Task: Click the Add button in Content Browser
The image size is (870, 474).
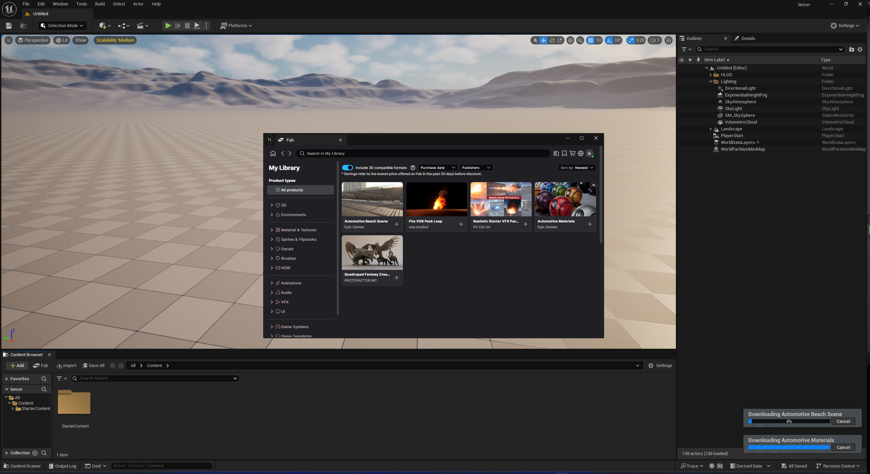Action: coord(17,366)
